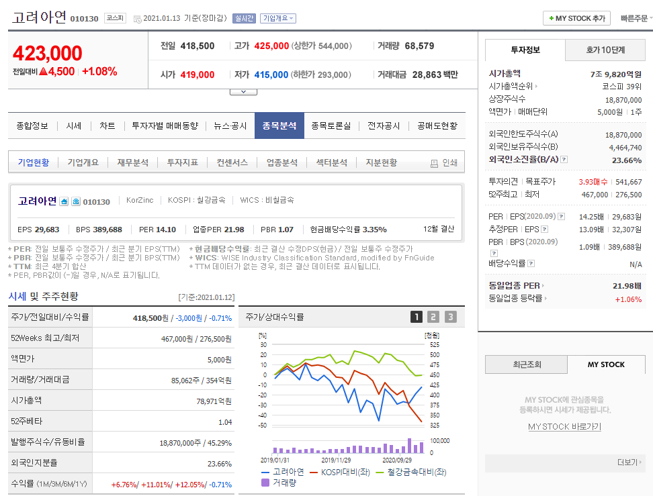This screenshot has height=496, width=653.
Task: Switch chart to view 1
Action: click(416, 317)
